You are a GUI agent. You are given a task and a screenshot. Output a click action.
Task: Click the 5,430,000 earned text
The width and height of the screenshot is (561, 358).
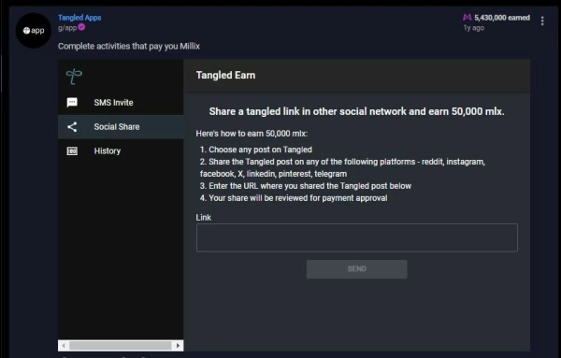click(502, 18)
